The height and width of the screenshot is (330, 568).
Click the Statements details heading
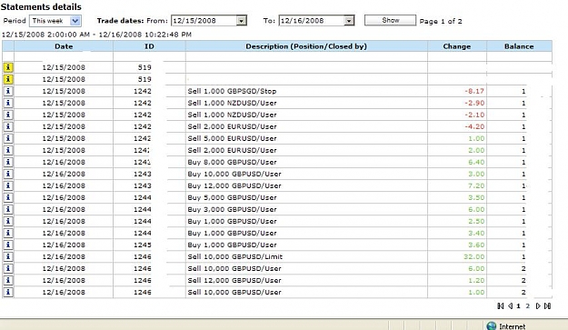click(x=41, y=7)
